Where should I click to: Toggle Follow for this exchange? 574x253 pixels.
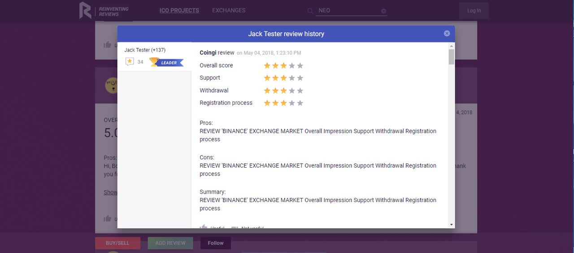click(x=215, y=243)
